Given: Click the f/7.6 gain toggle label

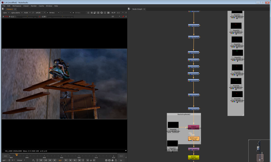Looking at the screenshot, I should pos(6,16).
